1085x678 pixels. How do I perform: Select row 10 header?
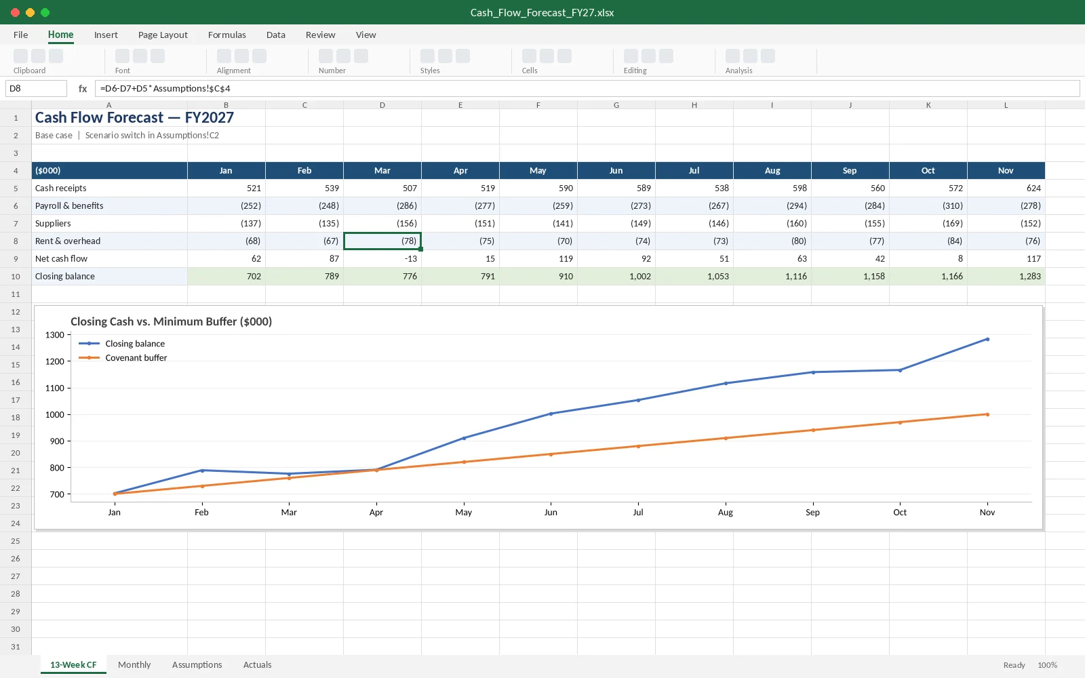tap(16, 277)
